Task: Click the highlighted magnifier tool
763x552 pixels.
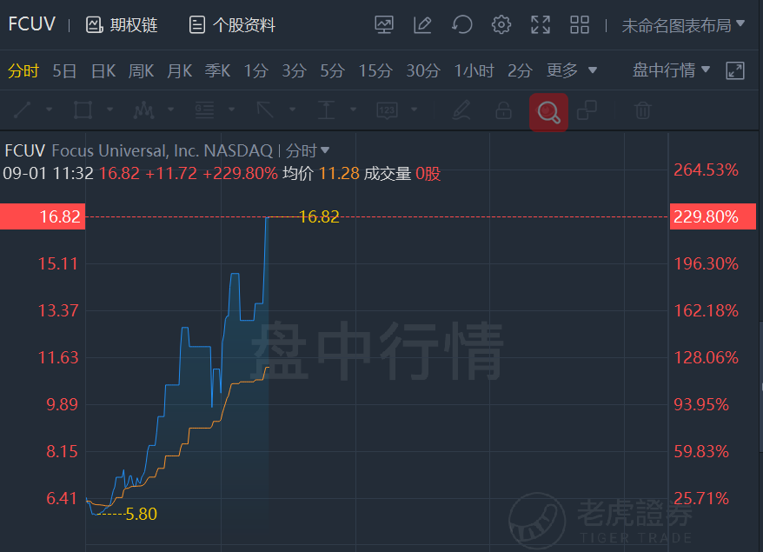Action: tap(548, 112)
